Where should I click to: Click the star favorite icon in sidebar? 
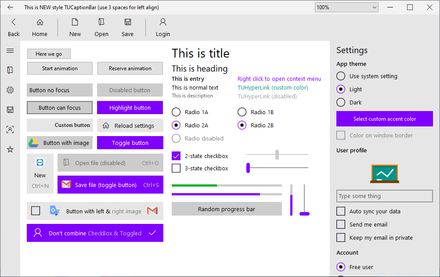click(x=10, y=149)
